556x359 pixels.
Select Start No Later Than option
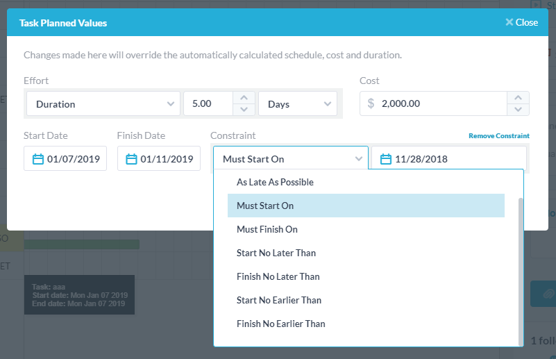pyautogui.click(x=276, y=253)
